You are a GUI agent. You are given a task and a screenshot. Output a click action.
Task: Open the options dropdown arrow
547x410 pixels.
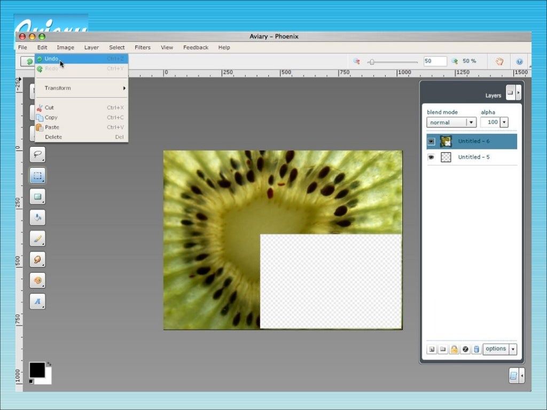click(513, 349)
